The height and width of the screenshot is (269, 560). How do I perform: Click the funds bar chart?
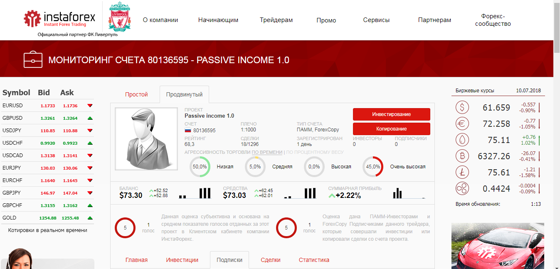click(x=300, y=193)
